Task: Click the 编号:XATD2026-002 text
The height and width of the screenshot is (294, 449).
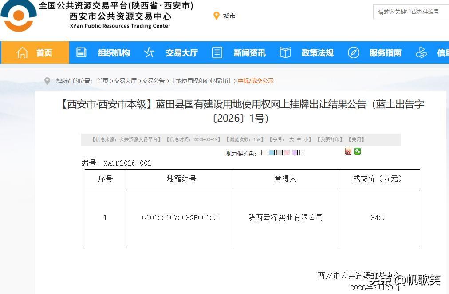Action: tap(117, 163)
